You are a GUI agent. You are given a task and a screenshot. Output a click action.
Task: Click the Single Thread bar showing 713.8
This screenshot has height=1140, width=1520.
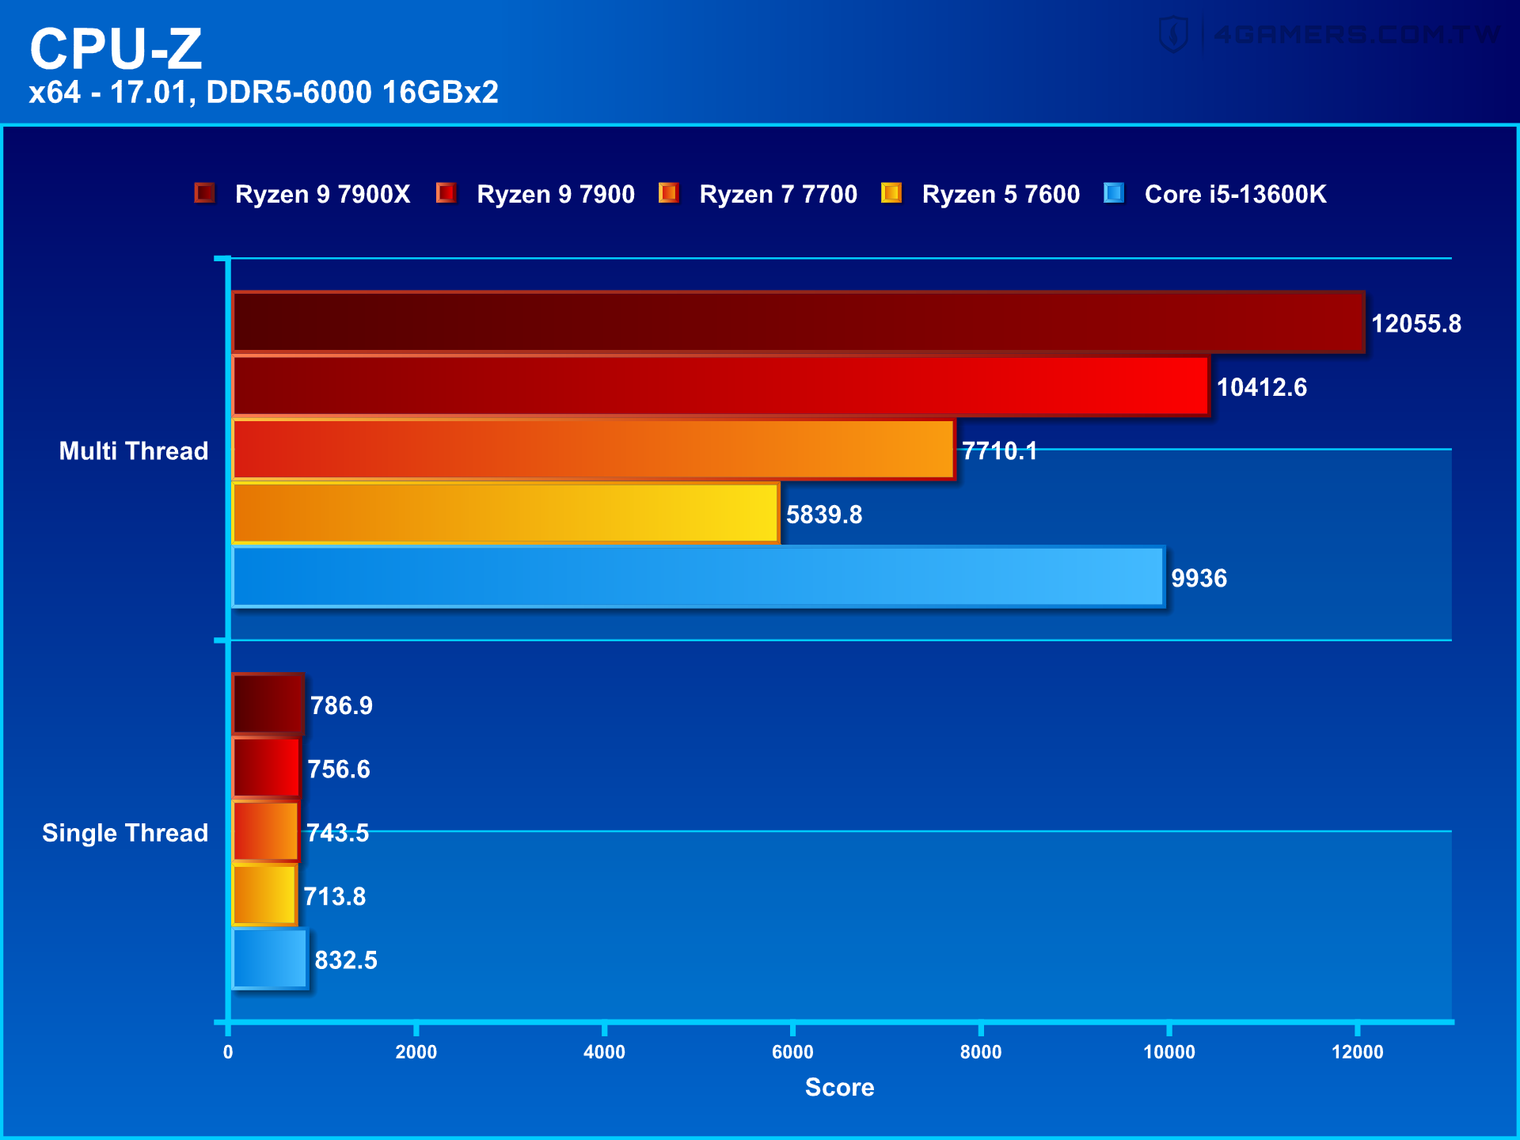click(264, 895)
